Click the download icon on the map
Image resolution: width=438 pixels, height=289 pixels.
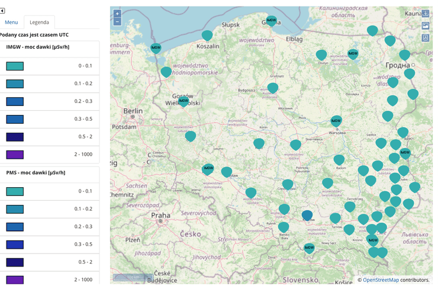426,14
